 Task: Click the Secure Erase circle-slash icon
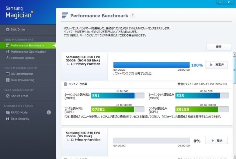click(8, 96)
